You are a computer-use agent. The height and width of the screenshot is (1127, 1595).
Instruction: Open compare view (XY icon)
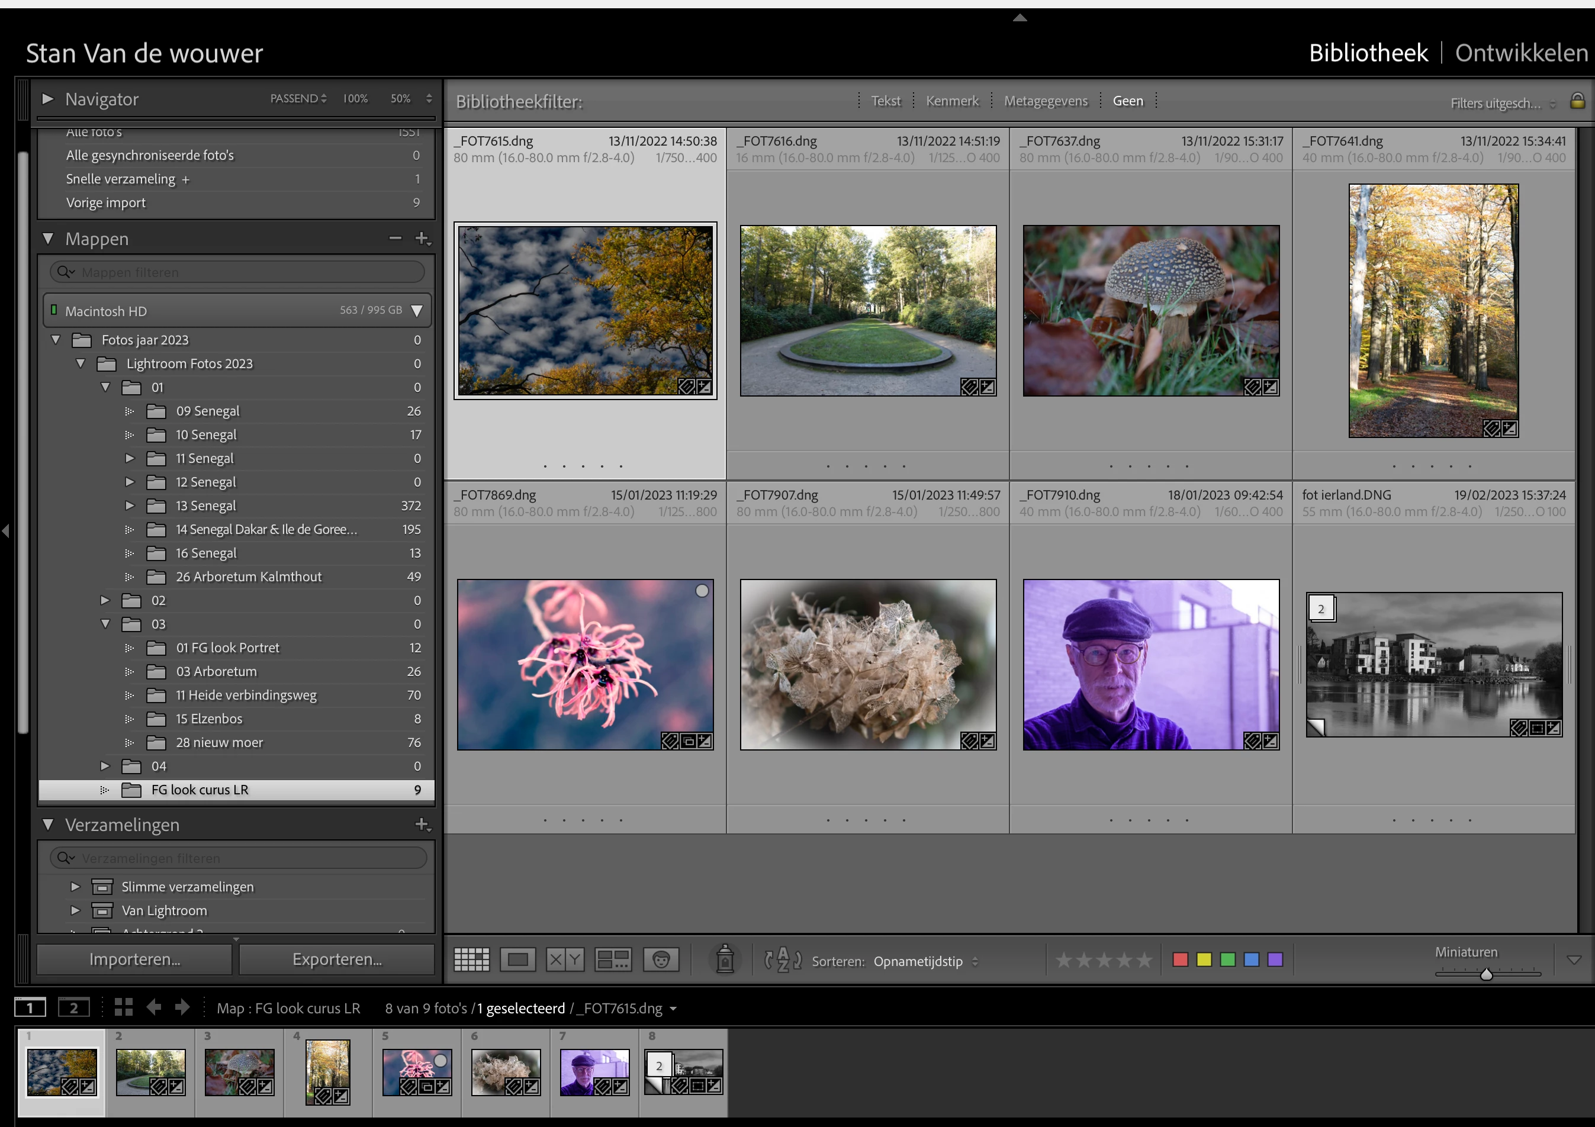tap(565, 959)
